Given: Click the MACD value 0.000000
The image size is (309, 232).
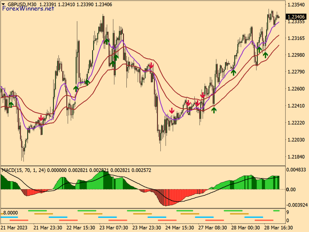Looking at the screenshot, I should 57,170.
